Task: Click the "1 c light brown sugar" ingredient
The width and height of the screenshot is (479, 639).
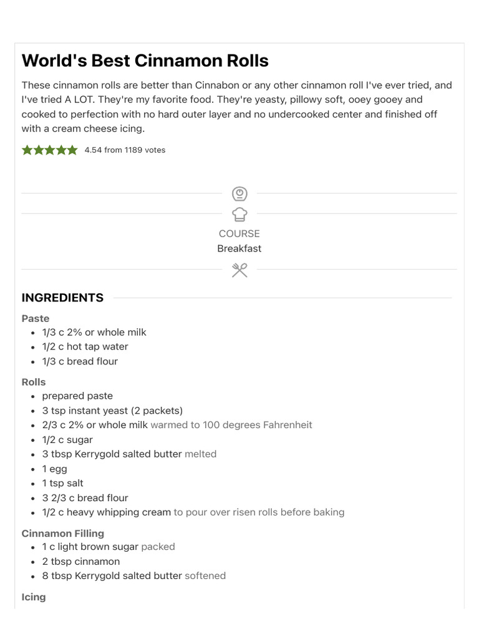Action: (90, 547)
